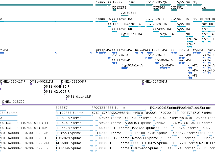Click EST LP18993.5prime

[x=68, y=133]
